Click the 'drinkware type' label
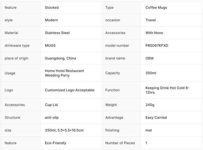This screenshot has width=203, height=150. (17, 46)
